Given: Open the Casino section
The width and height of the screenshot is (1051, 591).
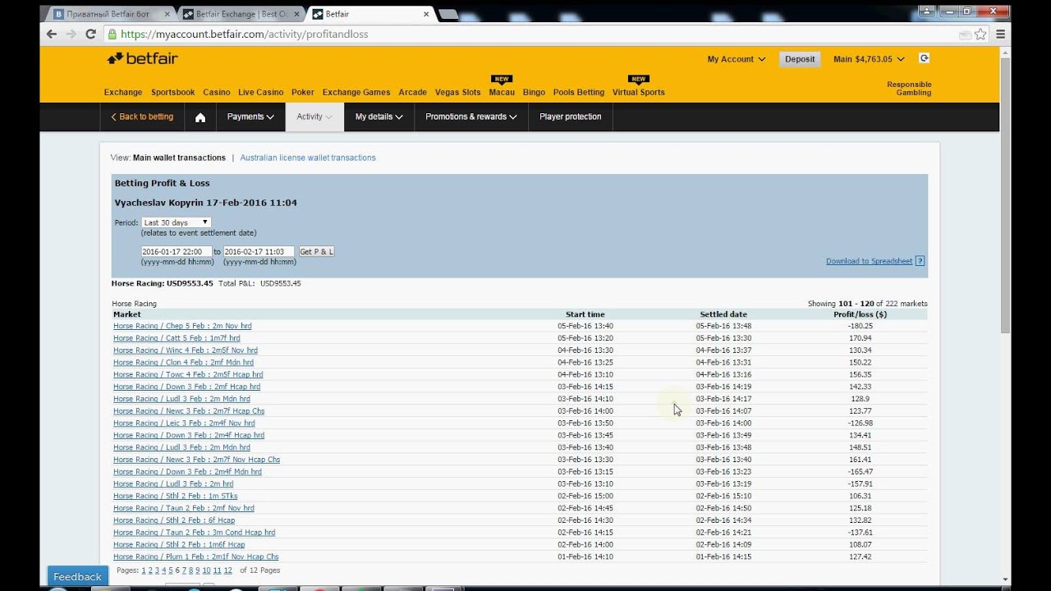Looking at the screenshot, I should click(x=217, y=93).
